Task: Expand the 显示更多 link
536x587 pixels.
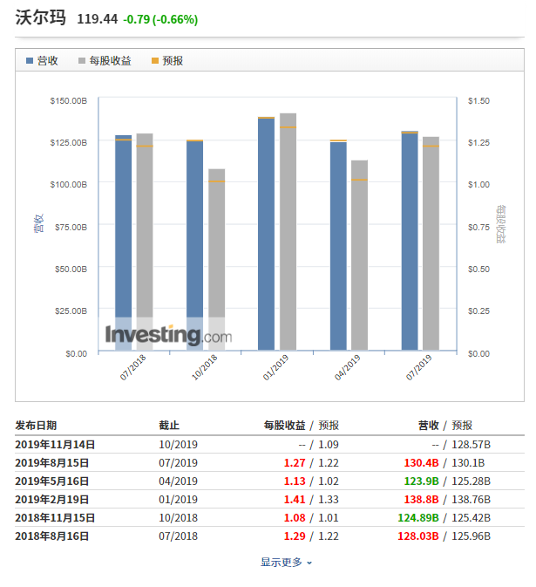Action: [x=286, y=562]
